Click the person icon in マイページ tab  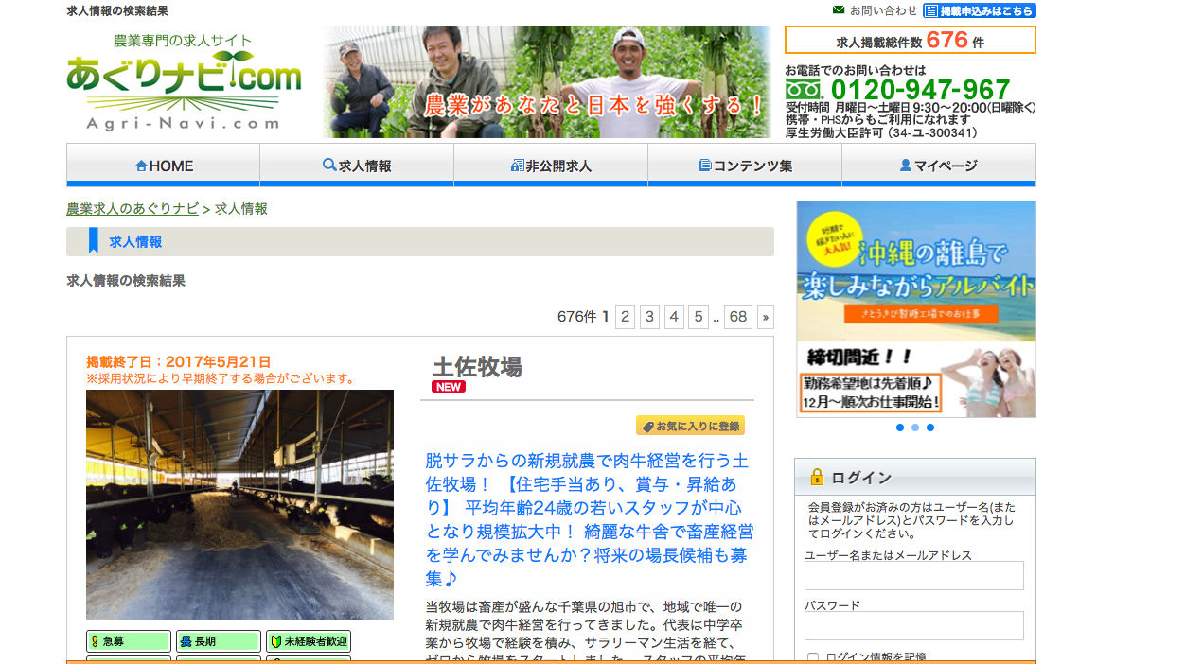click(906, 166)
